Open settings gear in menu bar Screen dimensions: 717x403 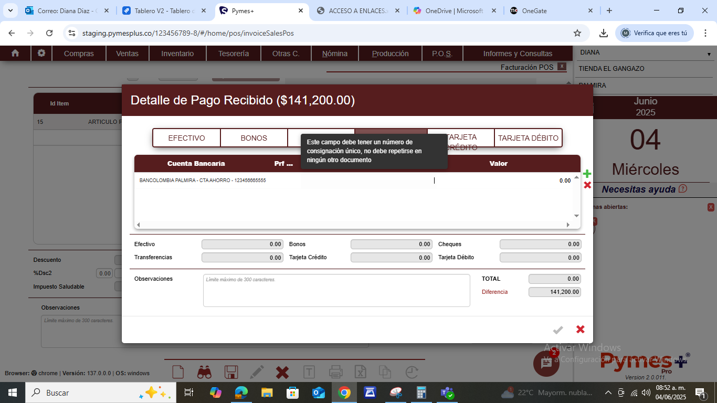41,53
